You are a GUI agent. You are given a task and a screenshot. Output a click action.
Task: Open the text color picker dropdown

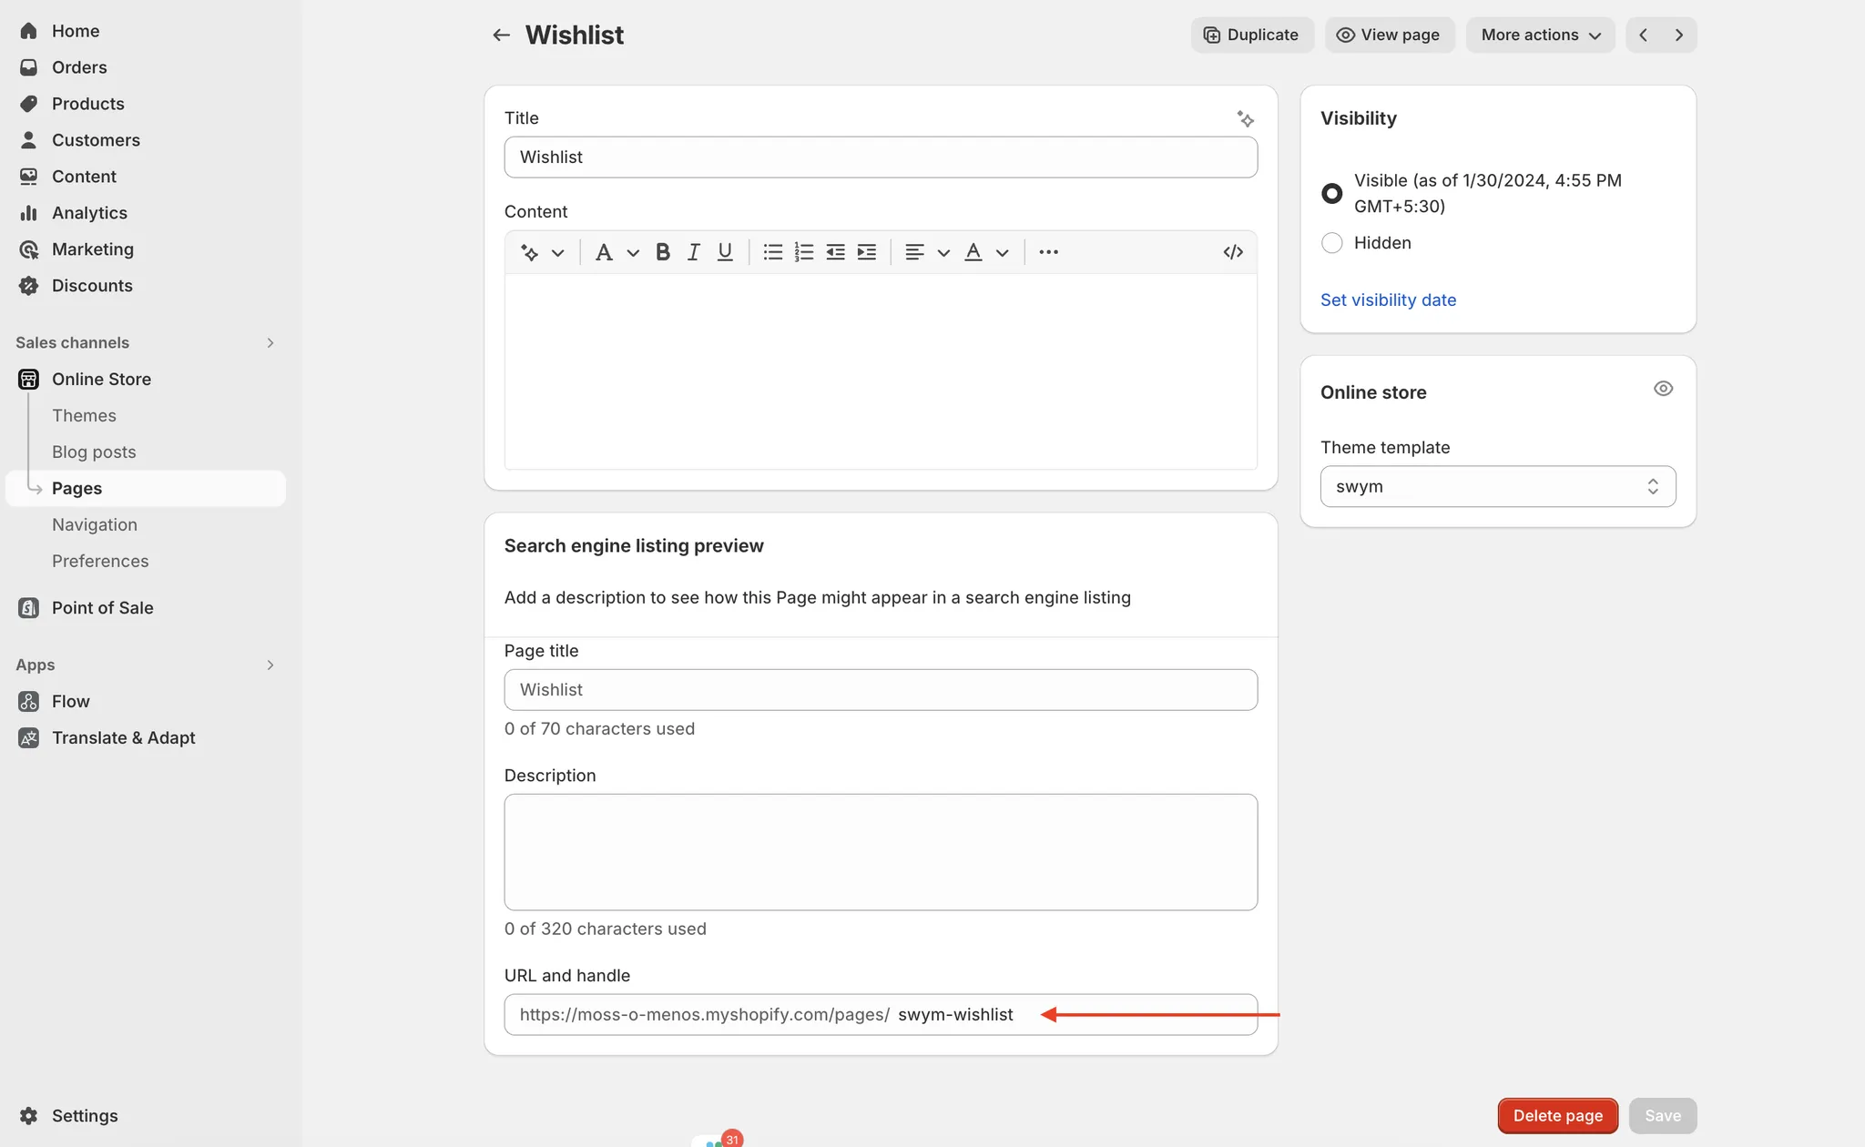[x=1002, y=253]
